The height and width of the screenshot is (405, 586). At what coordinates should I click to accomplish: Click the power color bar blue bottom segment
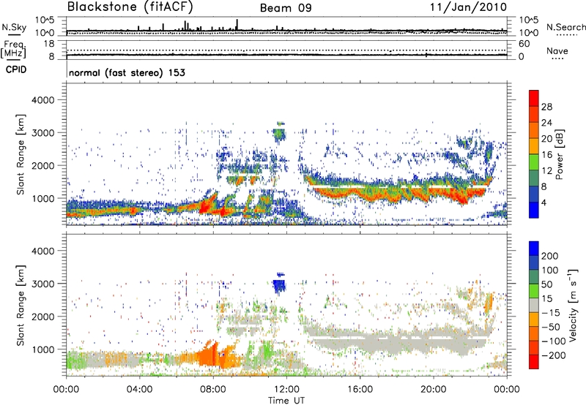[x=534, y=210]
